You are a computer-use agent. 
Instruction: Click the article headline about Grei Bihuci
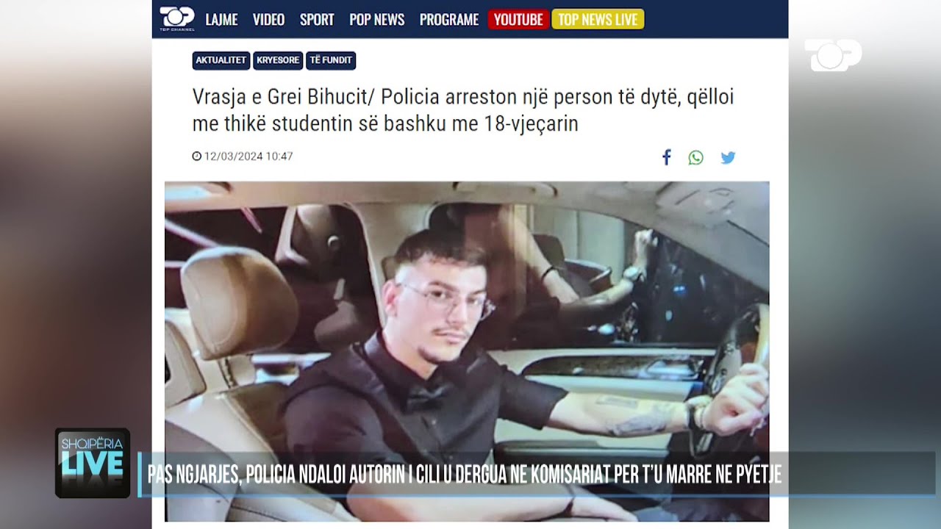(x=463, y=110)
